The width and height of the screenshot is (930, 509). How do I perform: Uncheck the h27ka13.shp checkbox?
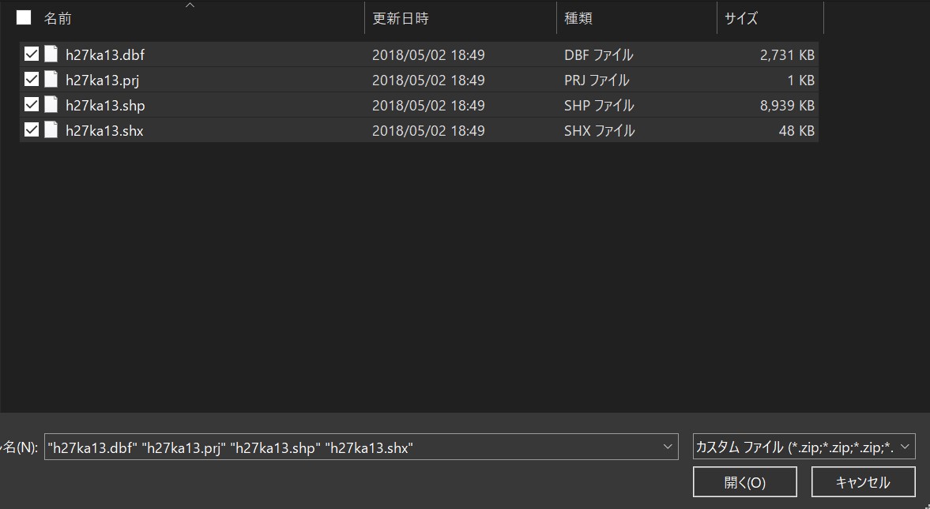click(32, 105)
